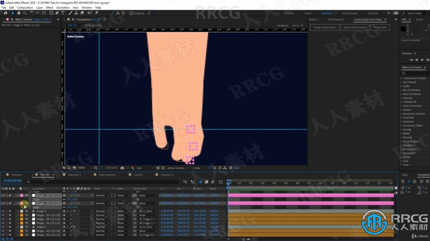Select the Horizontal Type tool
Screen dimensions: 430x241
[63, 13]
